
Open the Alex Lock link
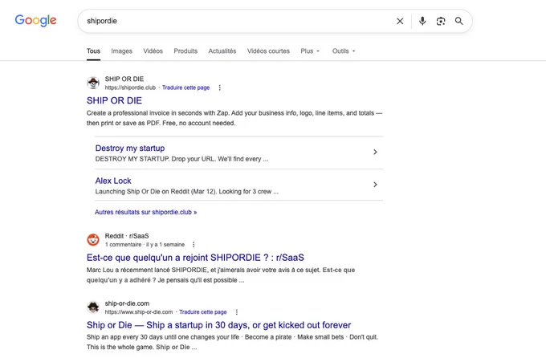click(x=113, y=181)
